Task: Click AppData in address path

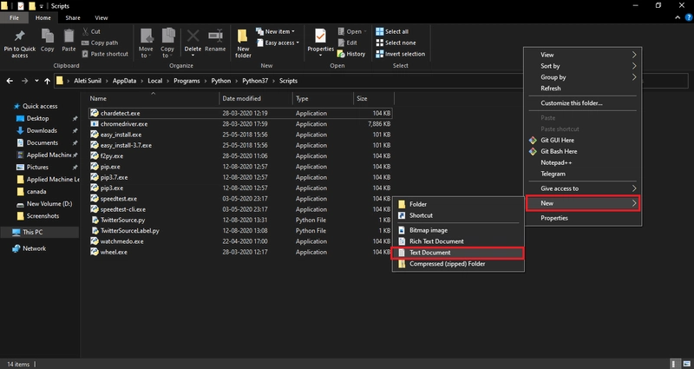Action: 124,81
